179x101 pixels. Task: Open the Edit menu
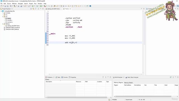coord(5,4)
